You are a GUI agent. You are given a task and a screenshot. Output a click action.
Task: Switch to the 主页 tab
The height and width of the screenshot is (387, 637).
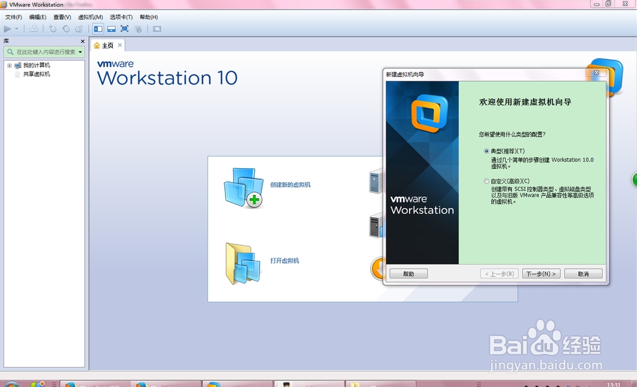(x=108, y=45)
